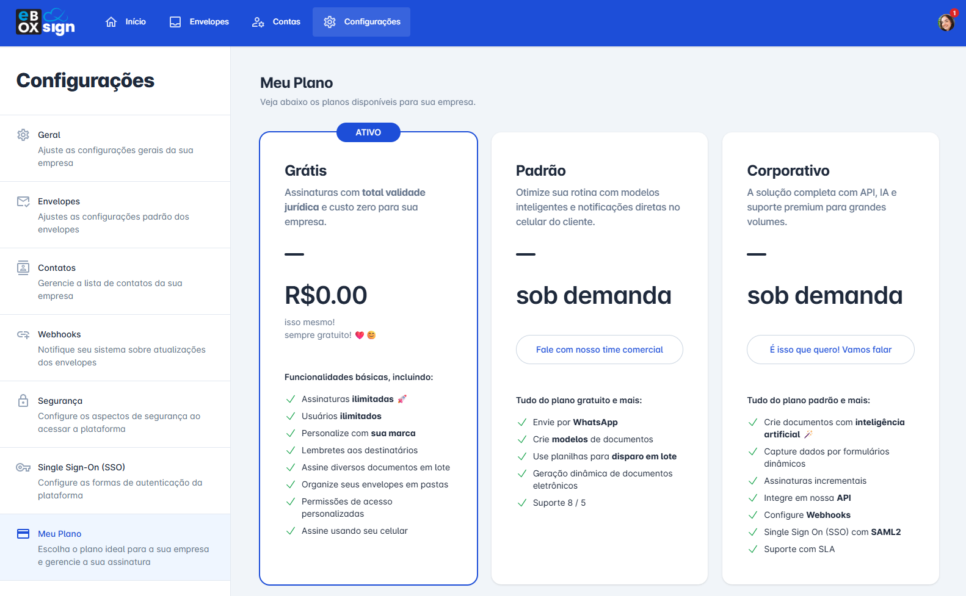Click the checkmark beside Suporte com SLA

point(753,549)
